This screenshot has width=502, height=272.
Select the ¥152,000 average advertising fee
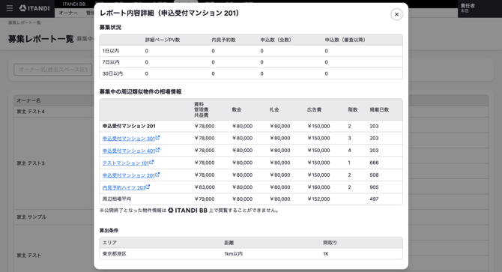pos(318,199)
